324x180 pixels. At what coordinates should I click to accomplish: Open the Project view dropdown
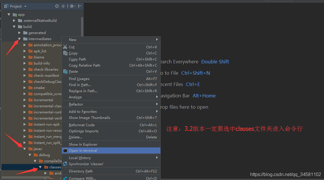25,6
